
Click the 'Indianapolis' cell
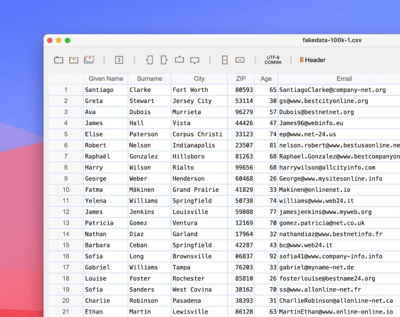[199, 145]
